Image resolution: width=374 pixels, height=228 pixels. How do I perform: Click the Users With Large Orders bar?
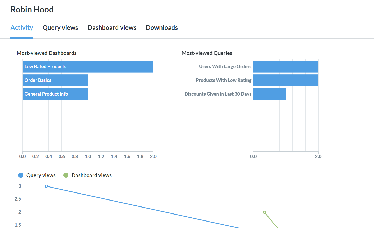[286, 67]
